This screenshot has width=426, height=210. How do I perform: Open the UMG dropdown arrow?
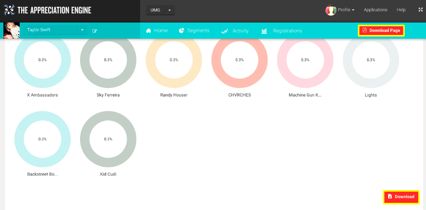[170, 10]
